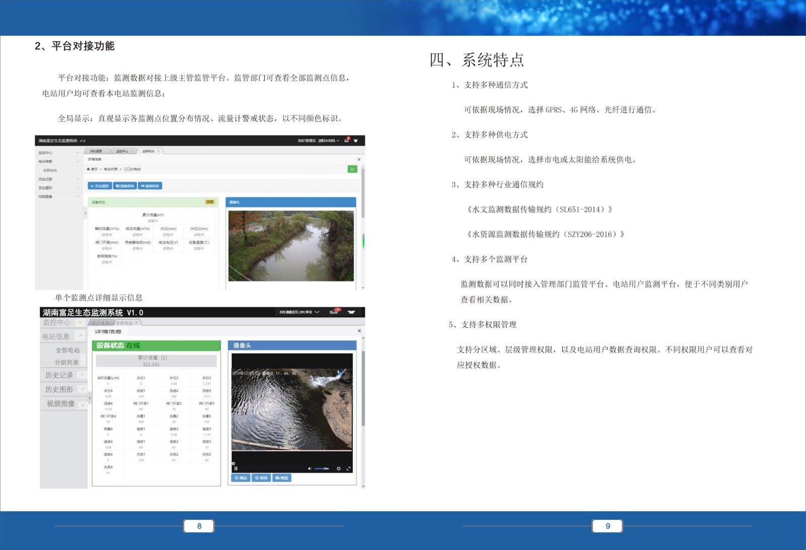The image size is (806, 550).
Task: Click the home icon in the breadcrumb bar
Action: [x=88, y=169]
